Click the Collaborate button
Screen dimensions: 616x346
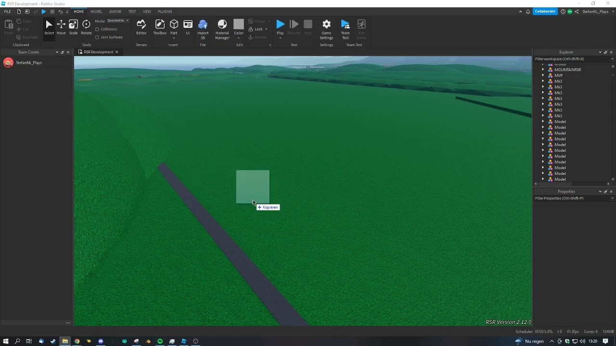coord(545,12)
